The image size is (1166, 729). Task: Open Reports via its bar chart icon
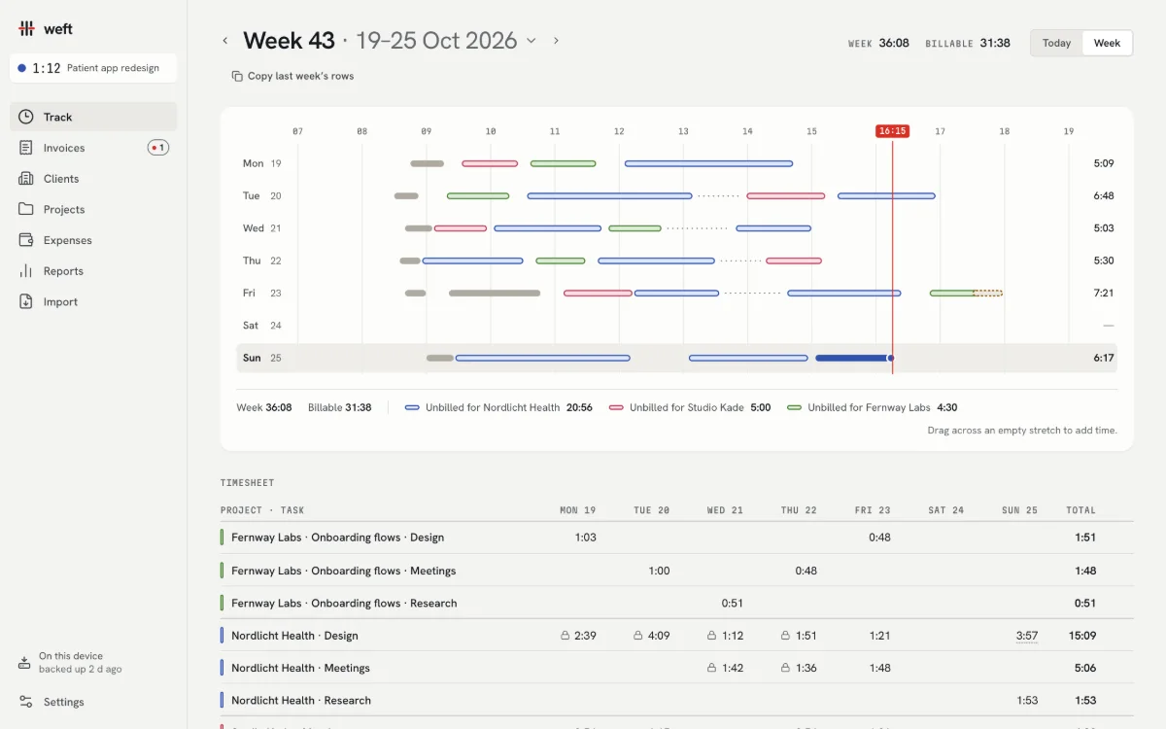[x=26, y=271]
